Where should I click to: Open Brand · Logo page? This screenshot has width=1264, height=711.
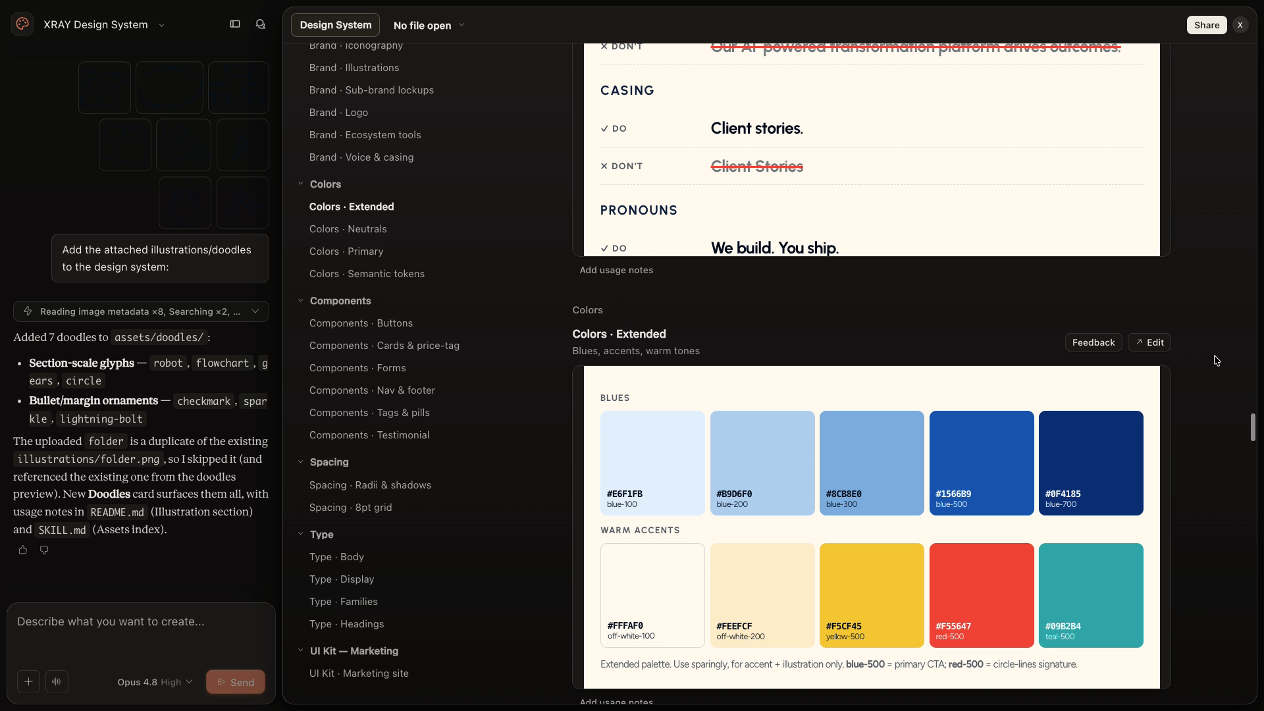coord(338,113)
